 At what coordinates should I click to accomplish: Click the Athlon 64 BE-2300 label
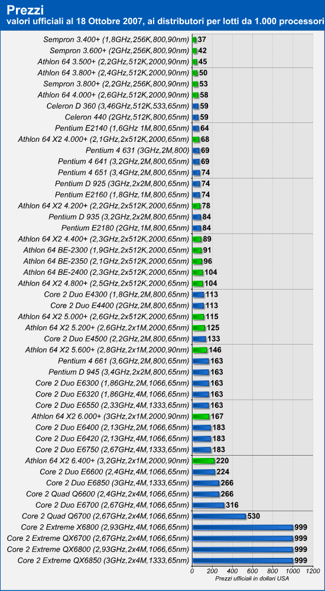[106, 250]
